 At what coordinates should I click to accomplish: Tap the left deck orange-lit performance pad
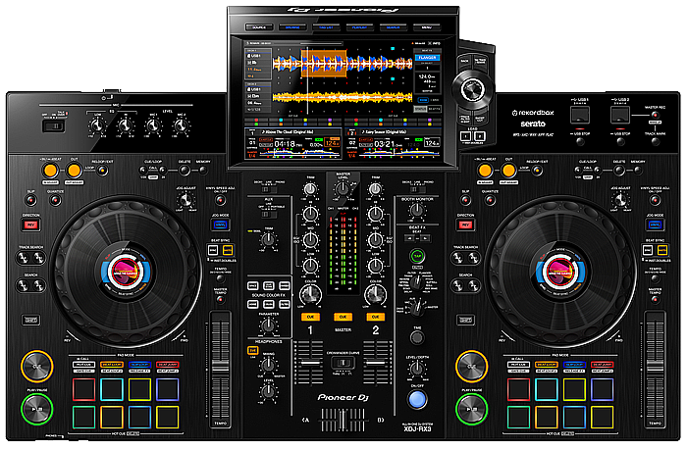pyautogui.click(x=112, y=418)
